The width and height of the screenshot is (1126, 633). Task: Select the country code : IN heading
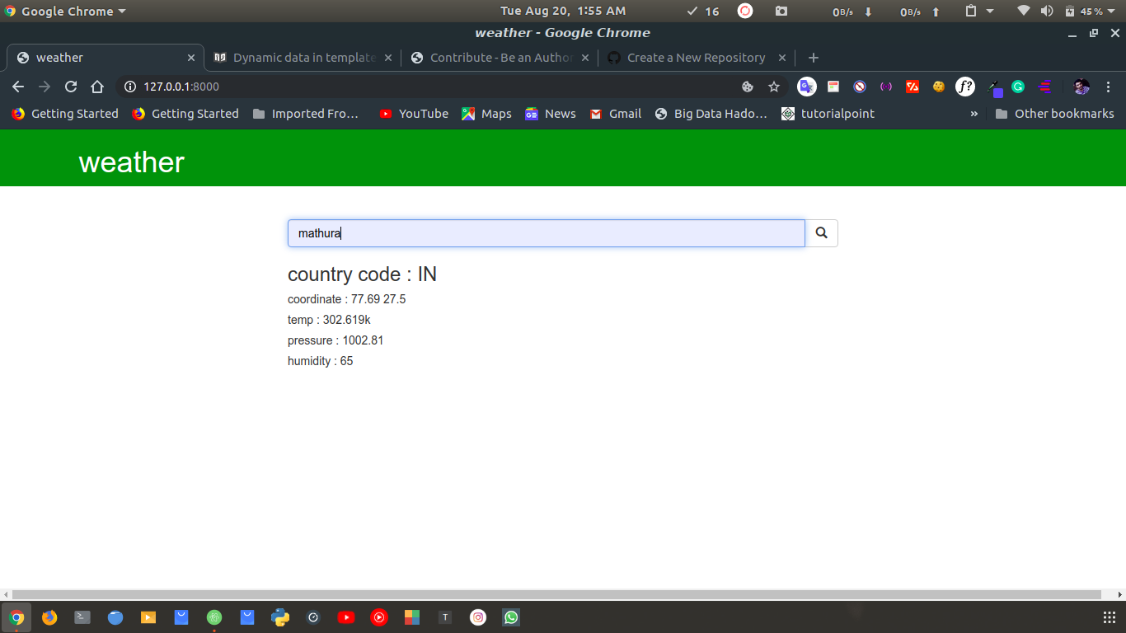362,274
